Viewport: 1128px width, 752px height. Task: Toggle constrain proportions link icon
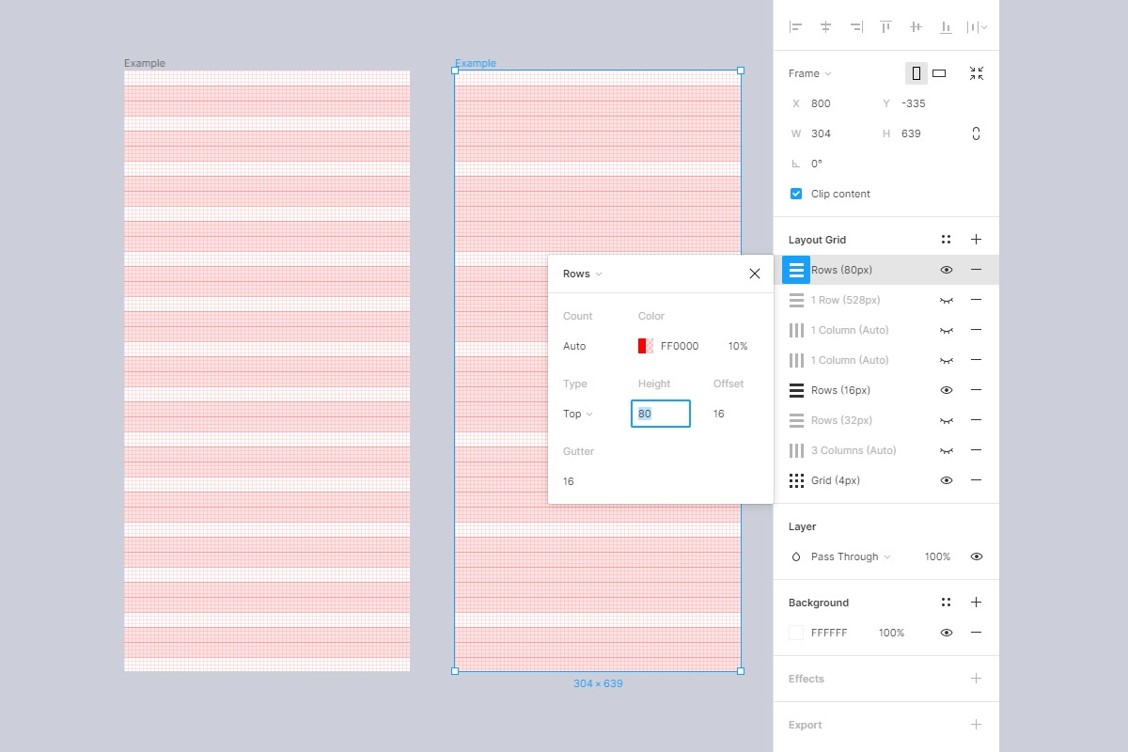[x=977, y=133]
